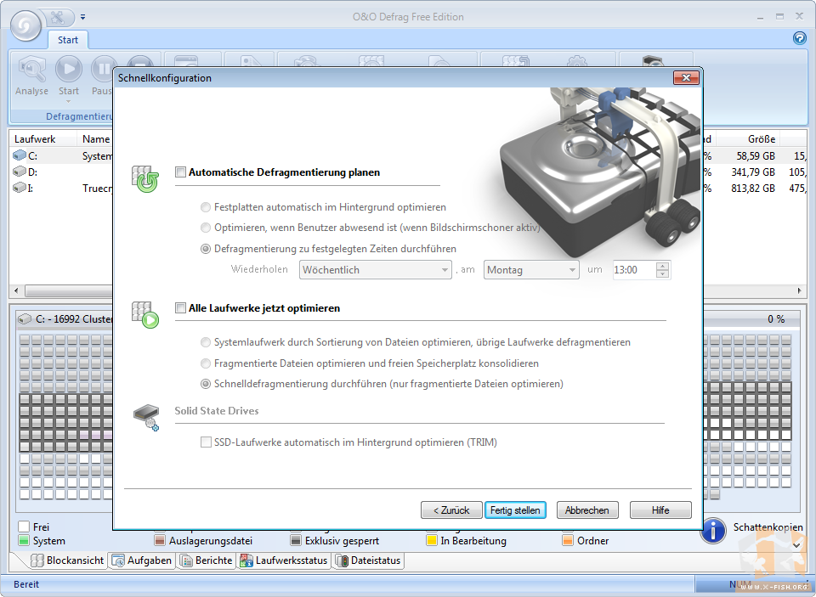Click the O&O Defrag application orb button

[25, 25]
